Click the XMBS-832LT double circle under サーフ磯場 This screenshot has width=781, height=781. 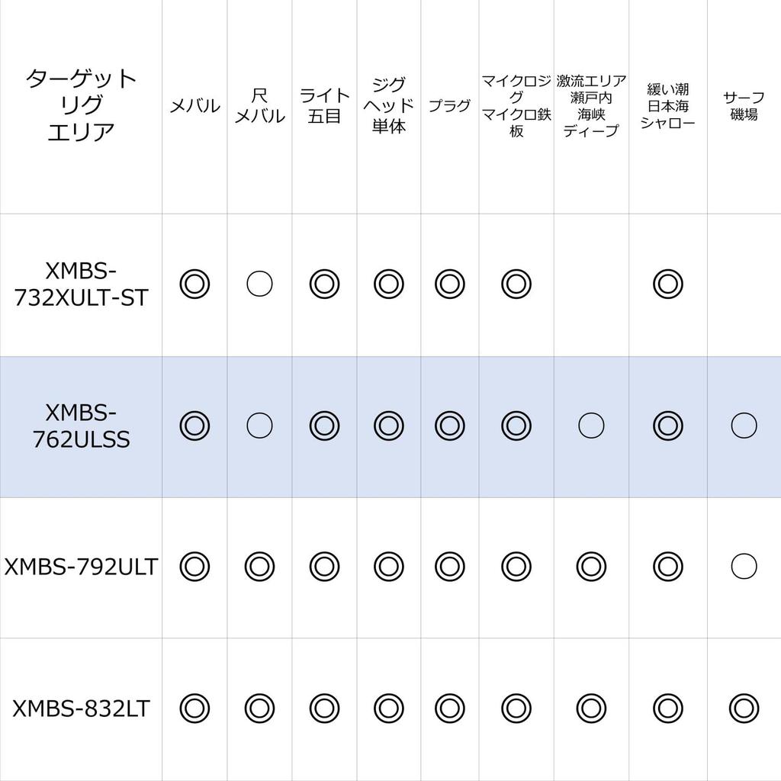[x=744, y=708]
